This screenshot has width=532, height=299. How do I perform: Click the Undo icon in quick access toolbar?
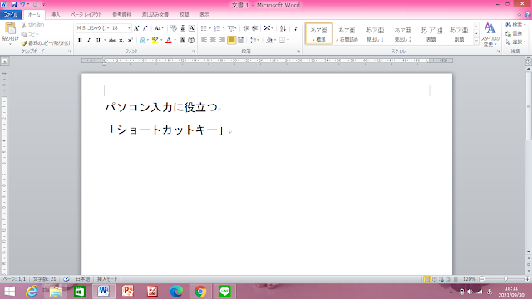point(22,4)
